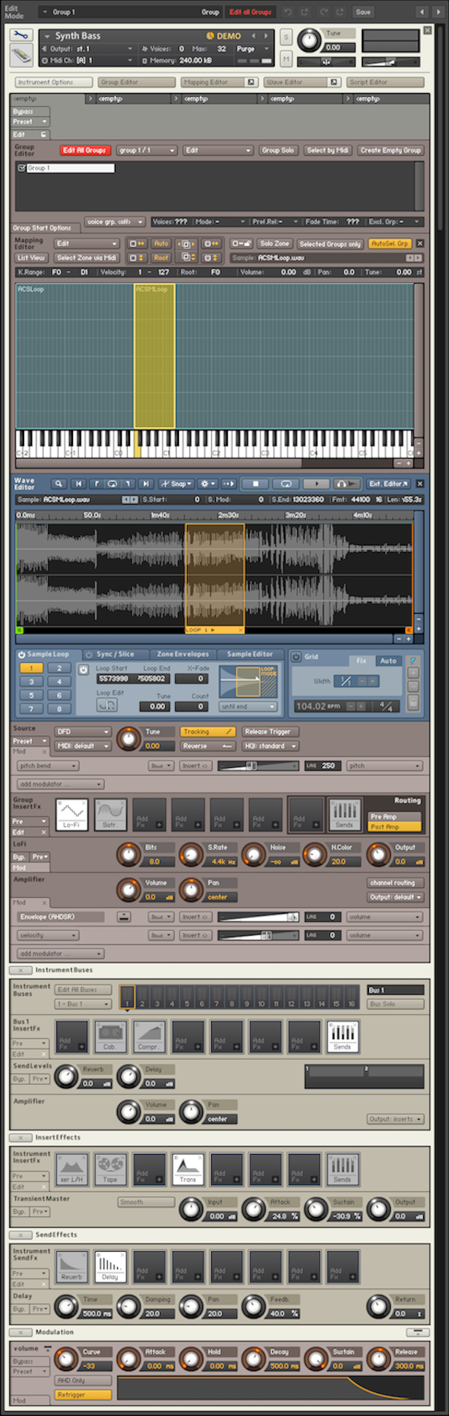449x1416 pixels.
Task: Expand the Snap dropdown in Wave Editor
Action: pyautogui.click(x=177, y=483)
